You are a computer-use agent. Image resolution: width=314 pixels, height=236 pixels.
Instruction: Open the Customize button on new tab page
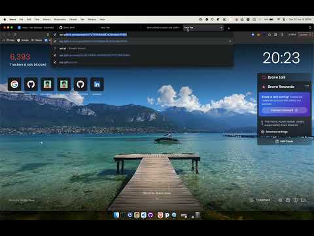point(260,200)
